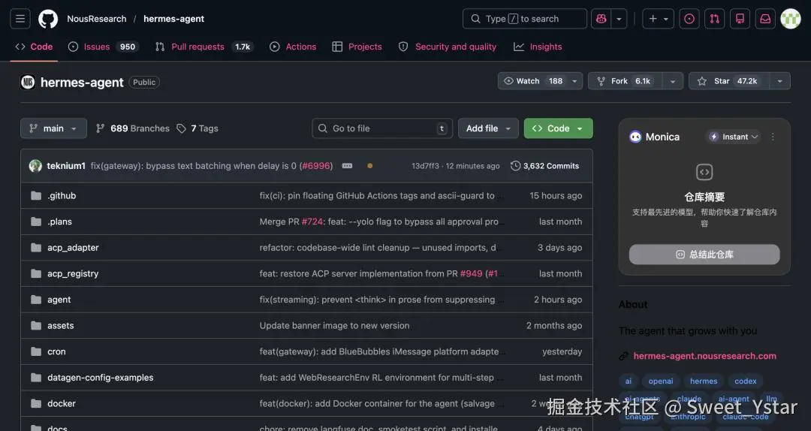Screen dimensions: 811x431
Task: Open the acp_registry folder
Action: [73, 273]
